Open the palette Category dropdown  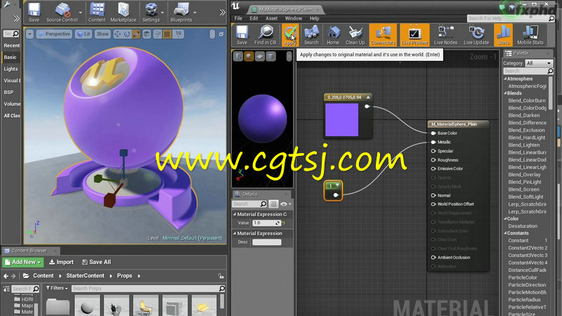539,63
